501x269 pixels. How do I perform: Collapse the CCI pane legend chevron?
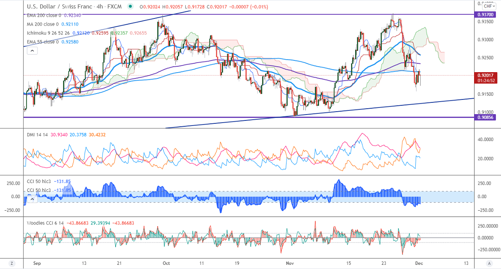coord(32,199)
